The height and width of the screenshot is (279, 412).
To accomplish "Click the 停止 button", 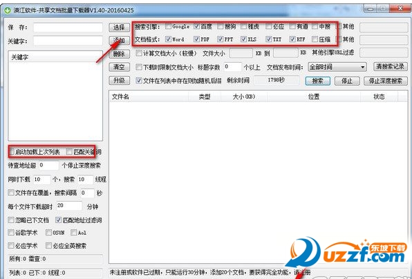I will click(x=347, y=81).
